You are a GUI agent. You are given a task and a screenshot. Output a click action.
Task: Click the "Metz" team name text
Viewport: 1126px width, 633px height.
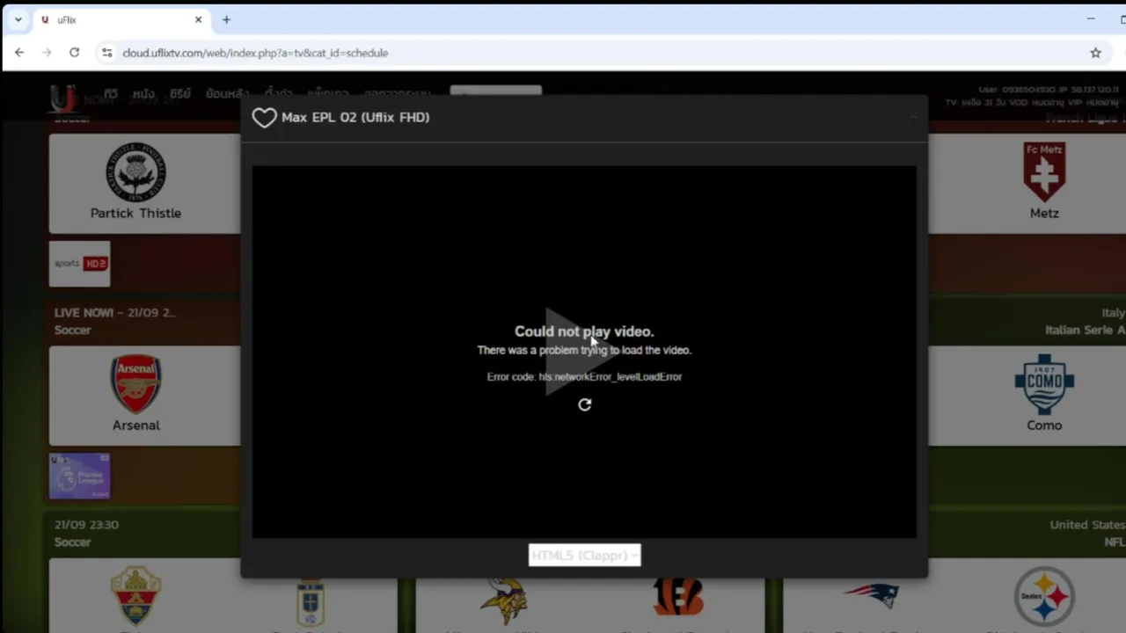[x=1044, y=214]
